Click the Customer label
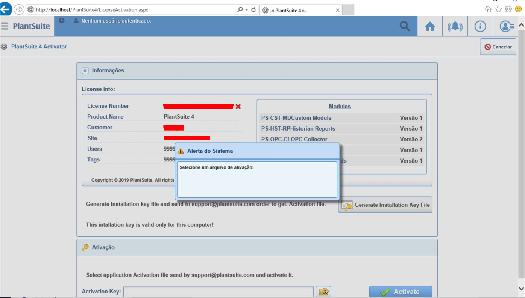This screenshot has height=298, width=525. tap(100, 128)
